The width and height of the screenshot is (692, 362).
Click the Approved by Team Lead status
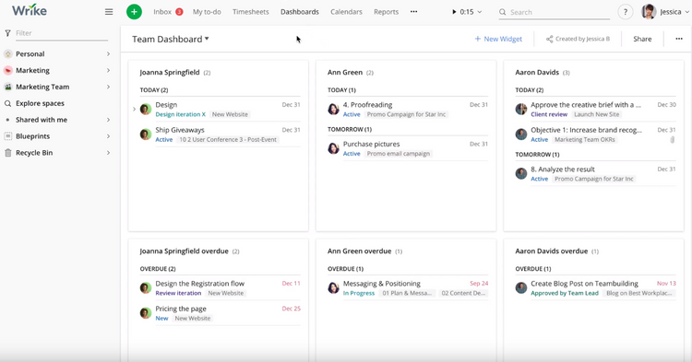565,293
